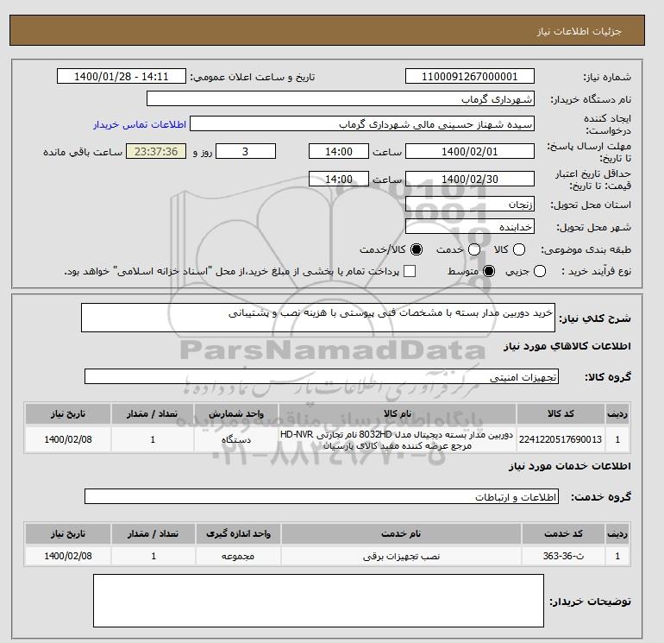Screen dimensions: 664x643
Task: Click the واحد اندازه گیری column header
Action: (x=238, y=533)
